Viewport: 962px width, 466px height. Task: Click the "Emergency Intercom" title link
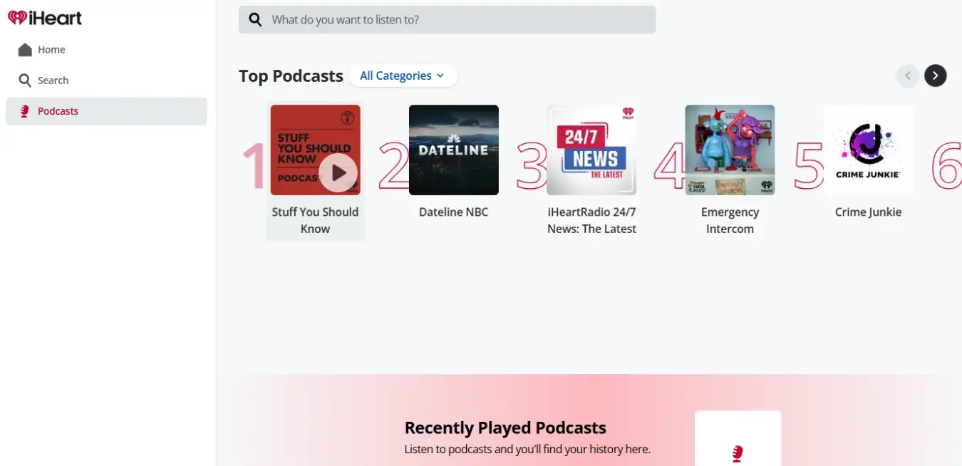[x=730, y=220]
